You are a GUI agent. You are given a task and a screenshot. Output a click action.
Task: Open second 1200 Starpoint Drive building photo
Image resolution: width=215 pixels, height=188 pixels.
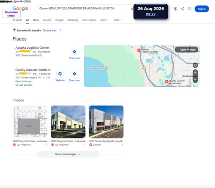pos(68,122)
